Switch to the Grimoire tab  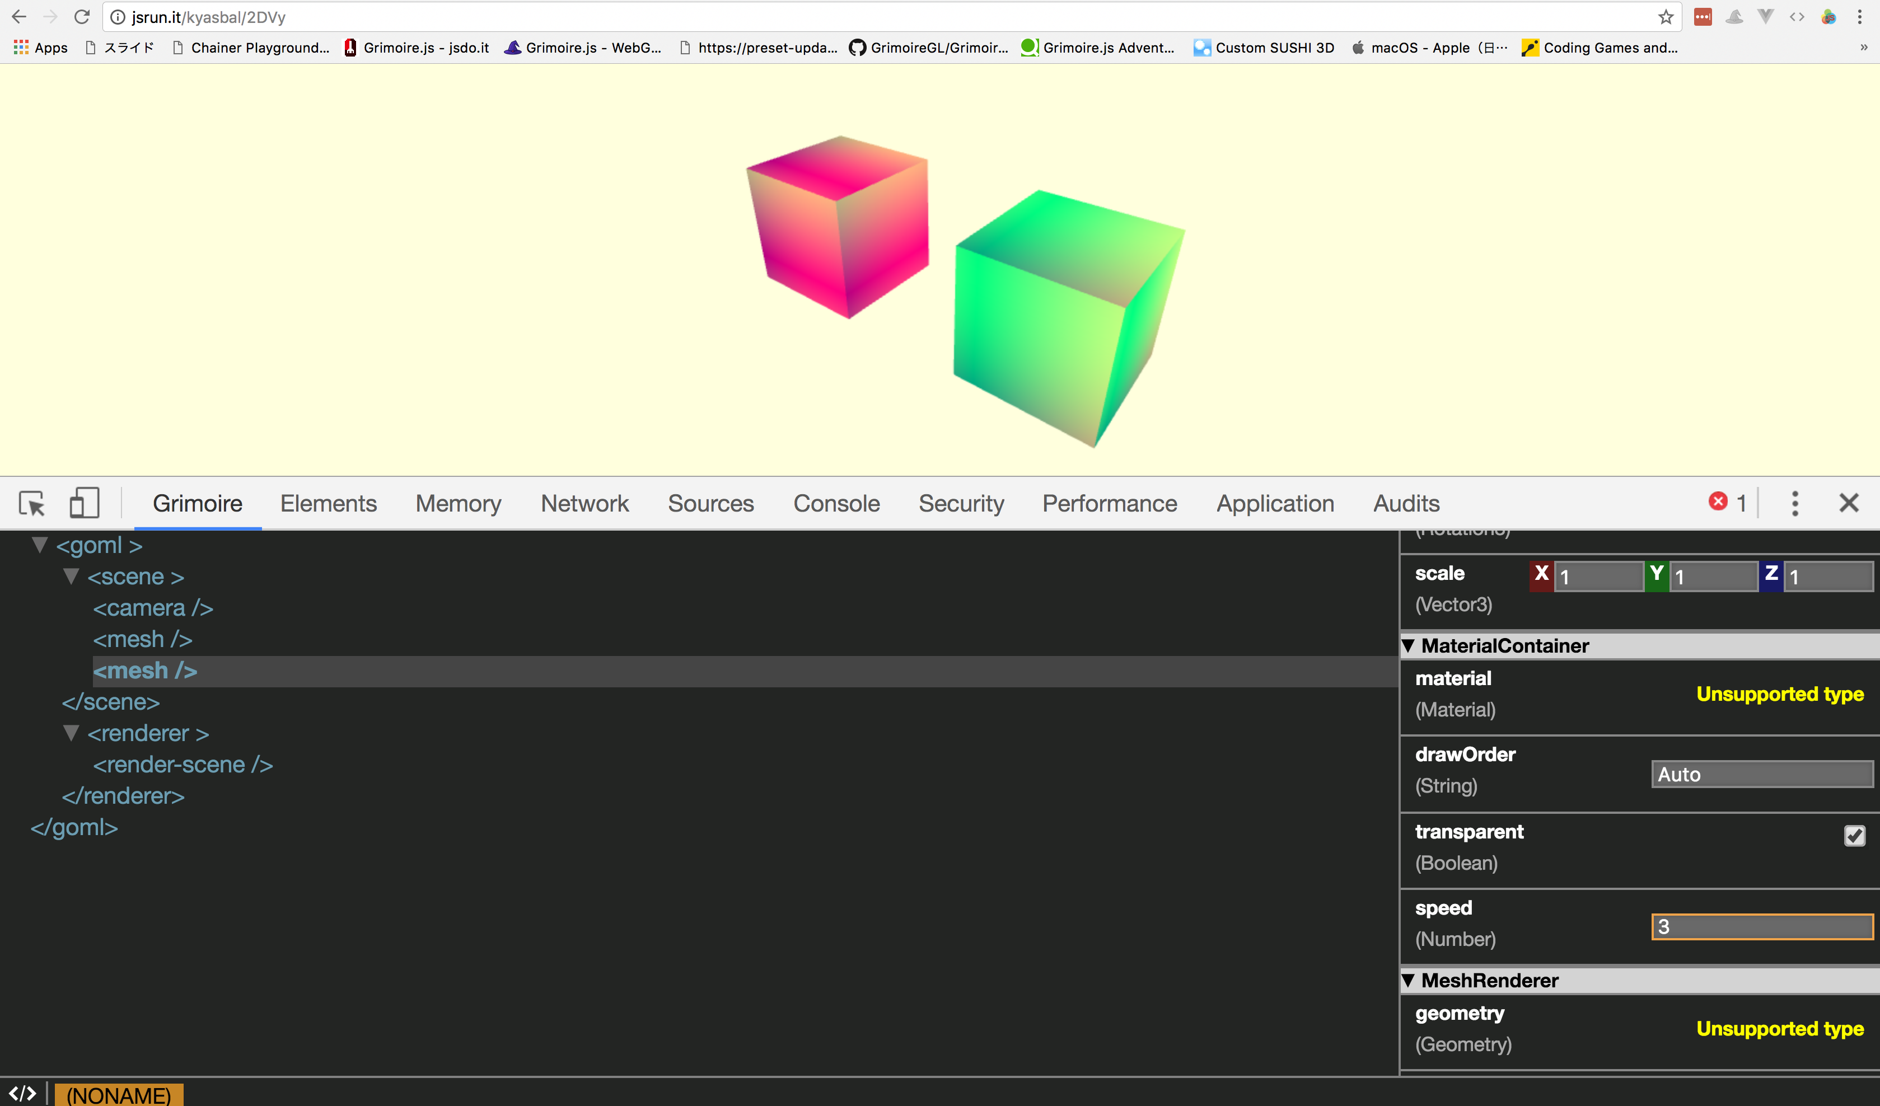coord(198,503)
